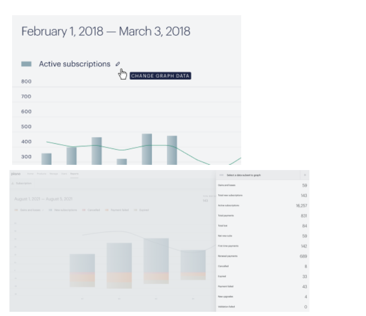Click the Gains and losses legend item

(27, 210)
